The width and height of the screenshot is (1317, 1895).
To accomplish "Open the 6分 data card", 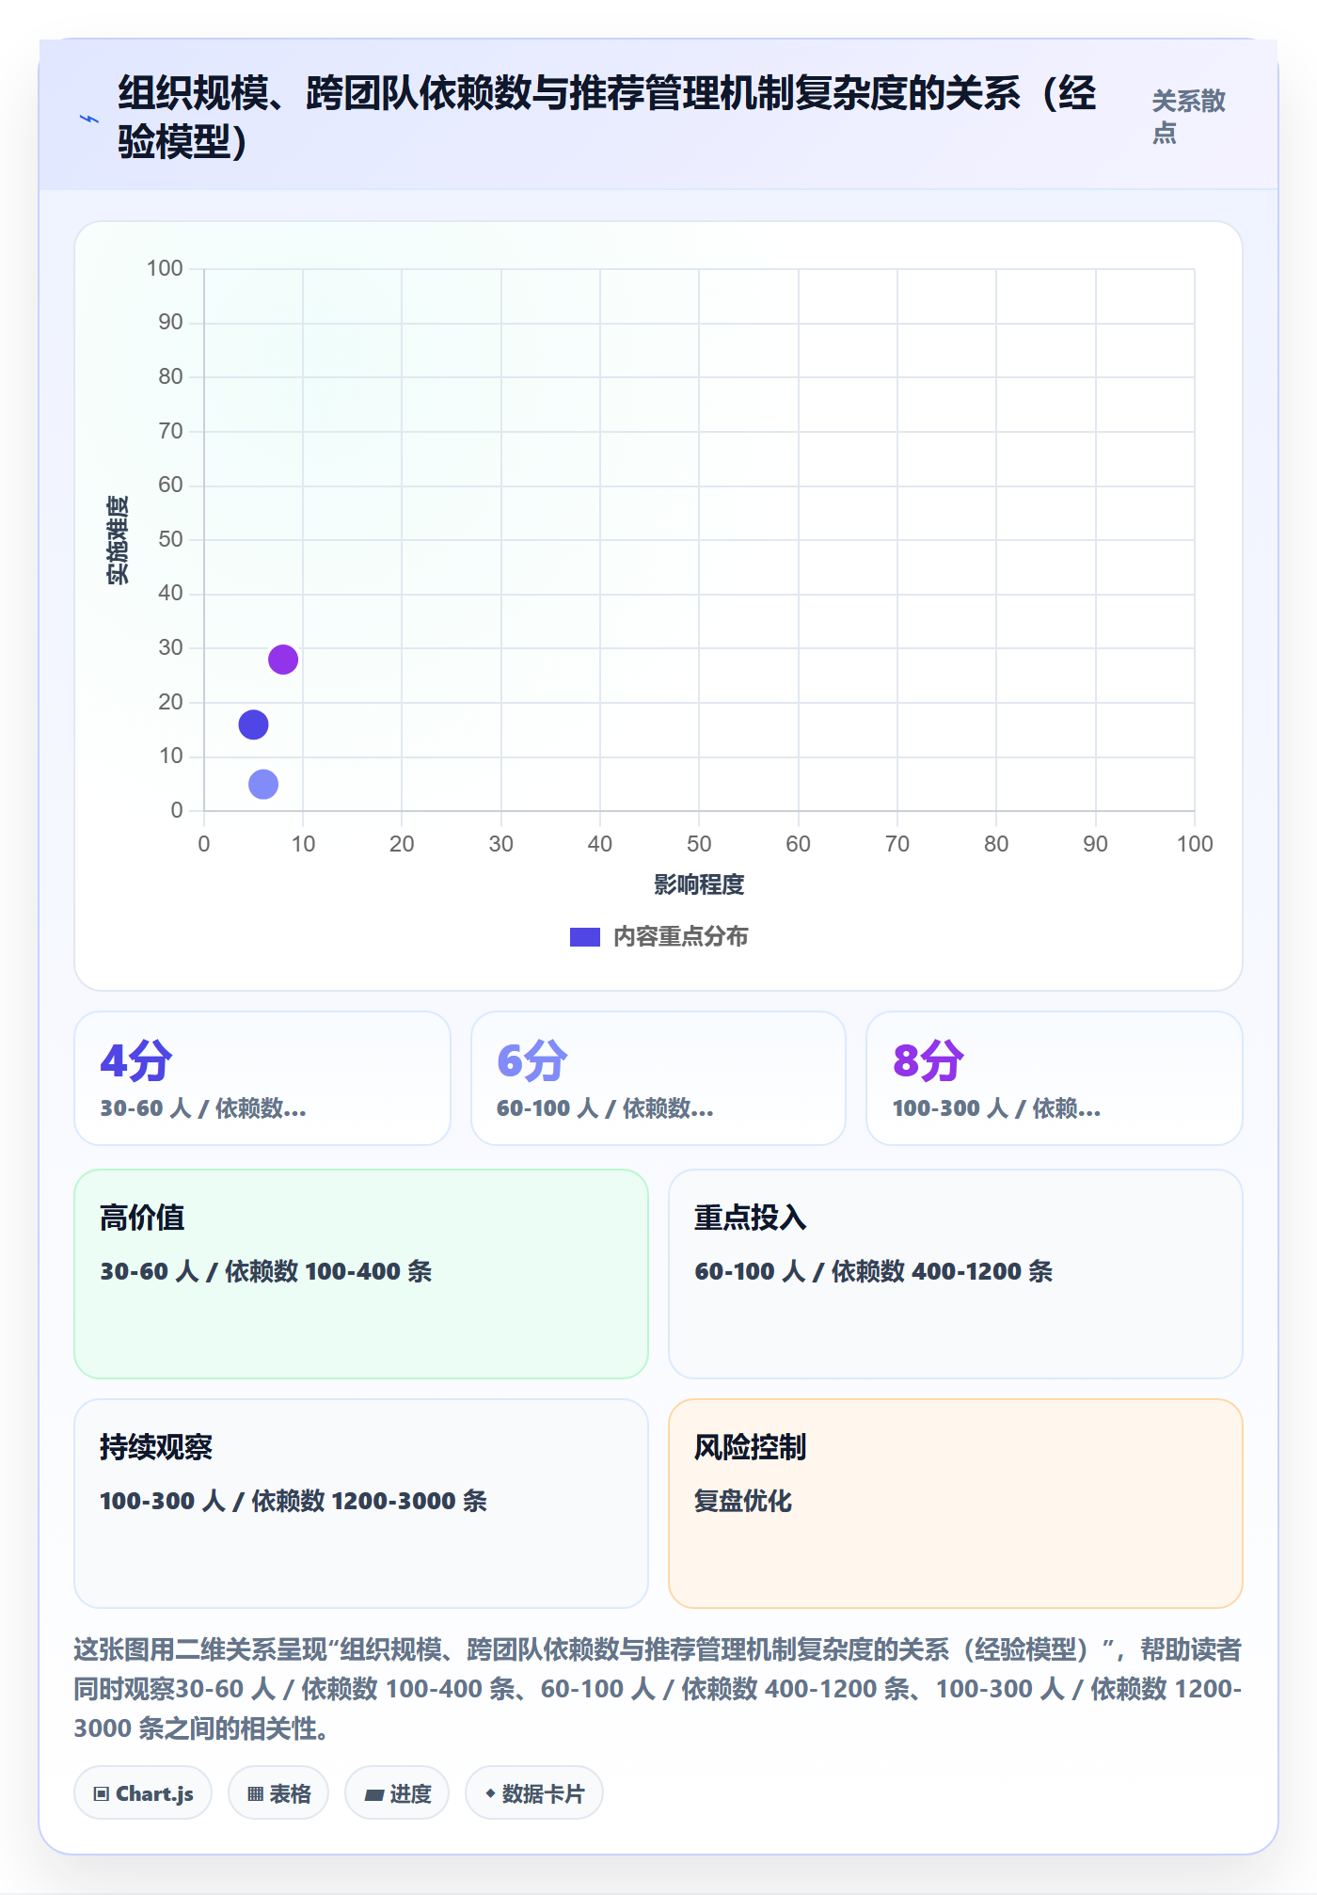I will tap(658, 1078).
